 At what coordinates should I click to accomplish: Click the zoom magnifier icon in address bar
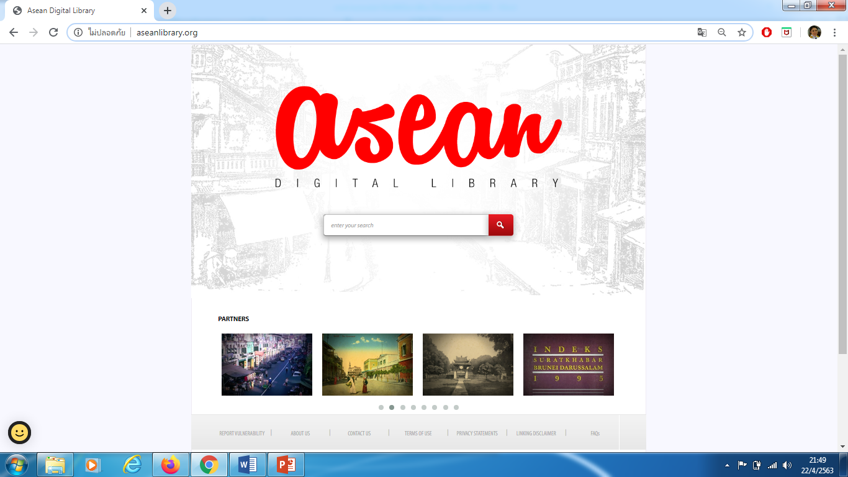(x=721, y=32)
